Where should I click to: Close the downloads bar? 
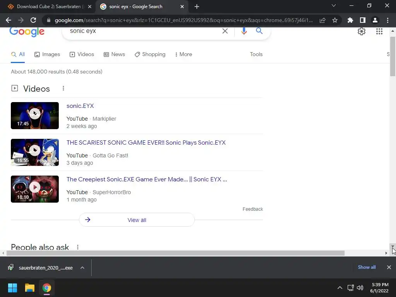tap(389, 267)
